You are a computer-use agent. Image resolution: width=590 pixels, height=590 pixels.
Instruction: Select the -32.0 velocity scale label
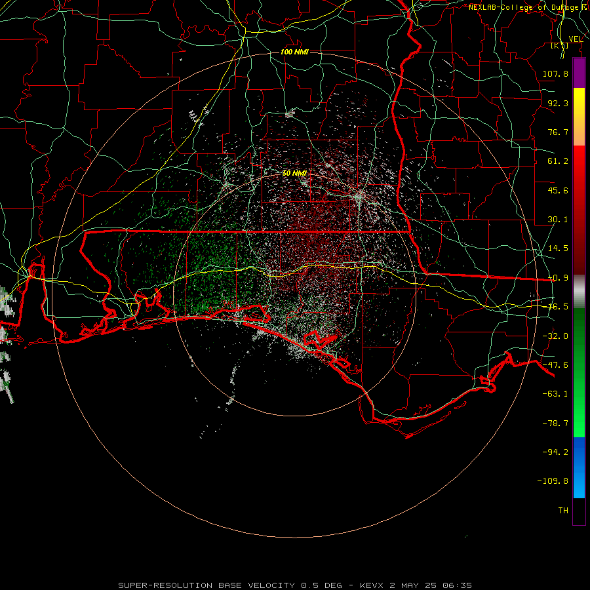click(x=555, y=336)
